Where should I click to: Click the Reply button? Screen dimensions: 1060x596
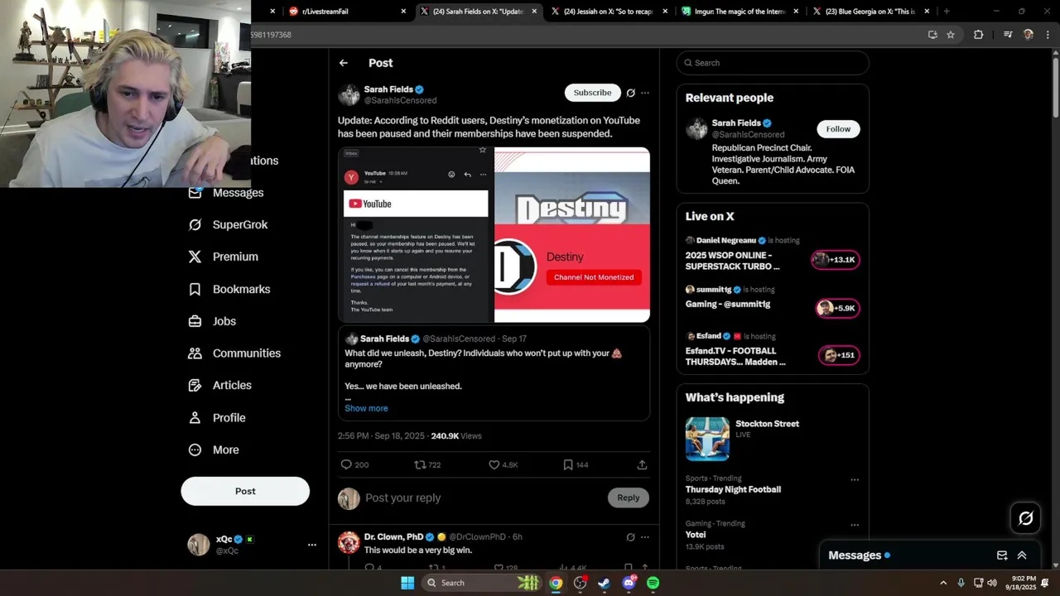pos(629,497)
